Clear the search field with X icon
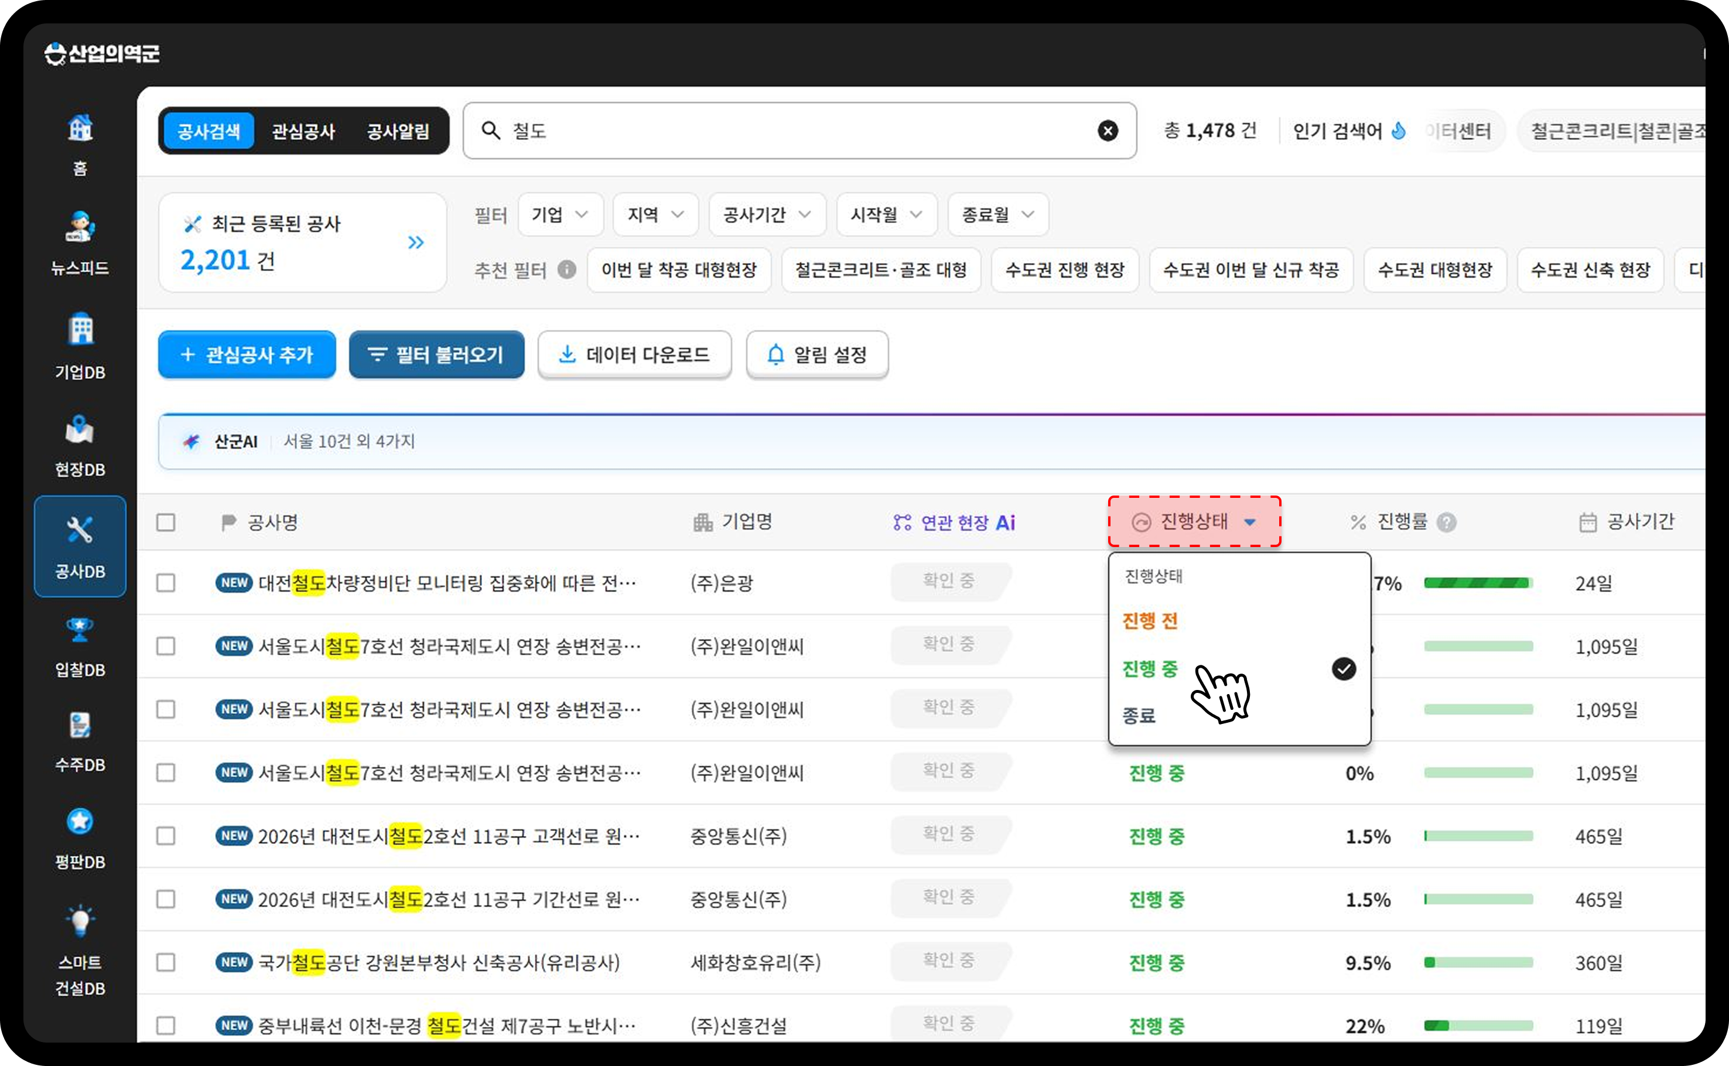The image size is (1729, 1066). pos(1108,131)
